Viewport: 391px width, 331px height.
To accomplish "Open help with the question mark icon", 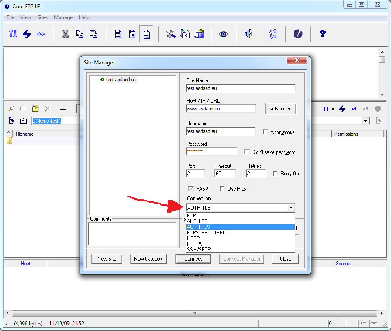I will point(323,34).
